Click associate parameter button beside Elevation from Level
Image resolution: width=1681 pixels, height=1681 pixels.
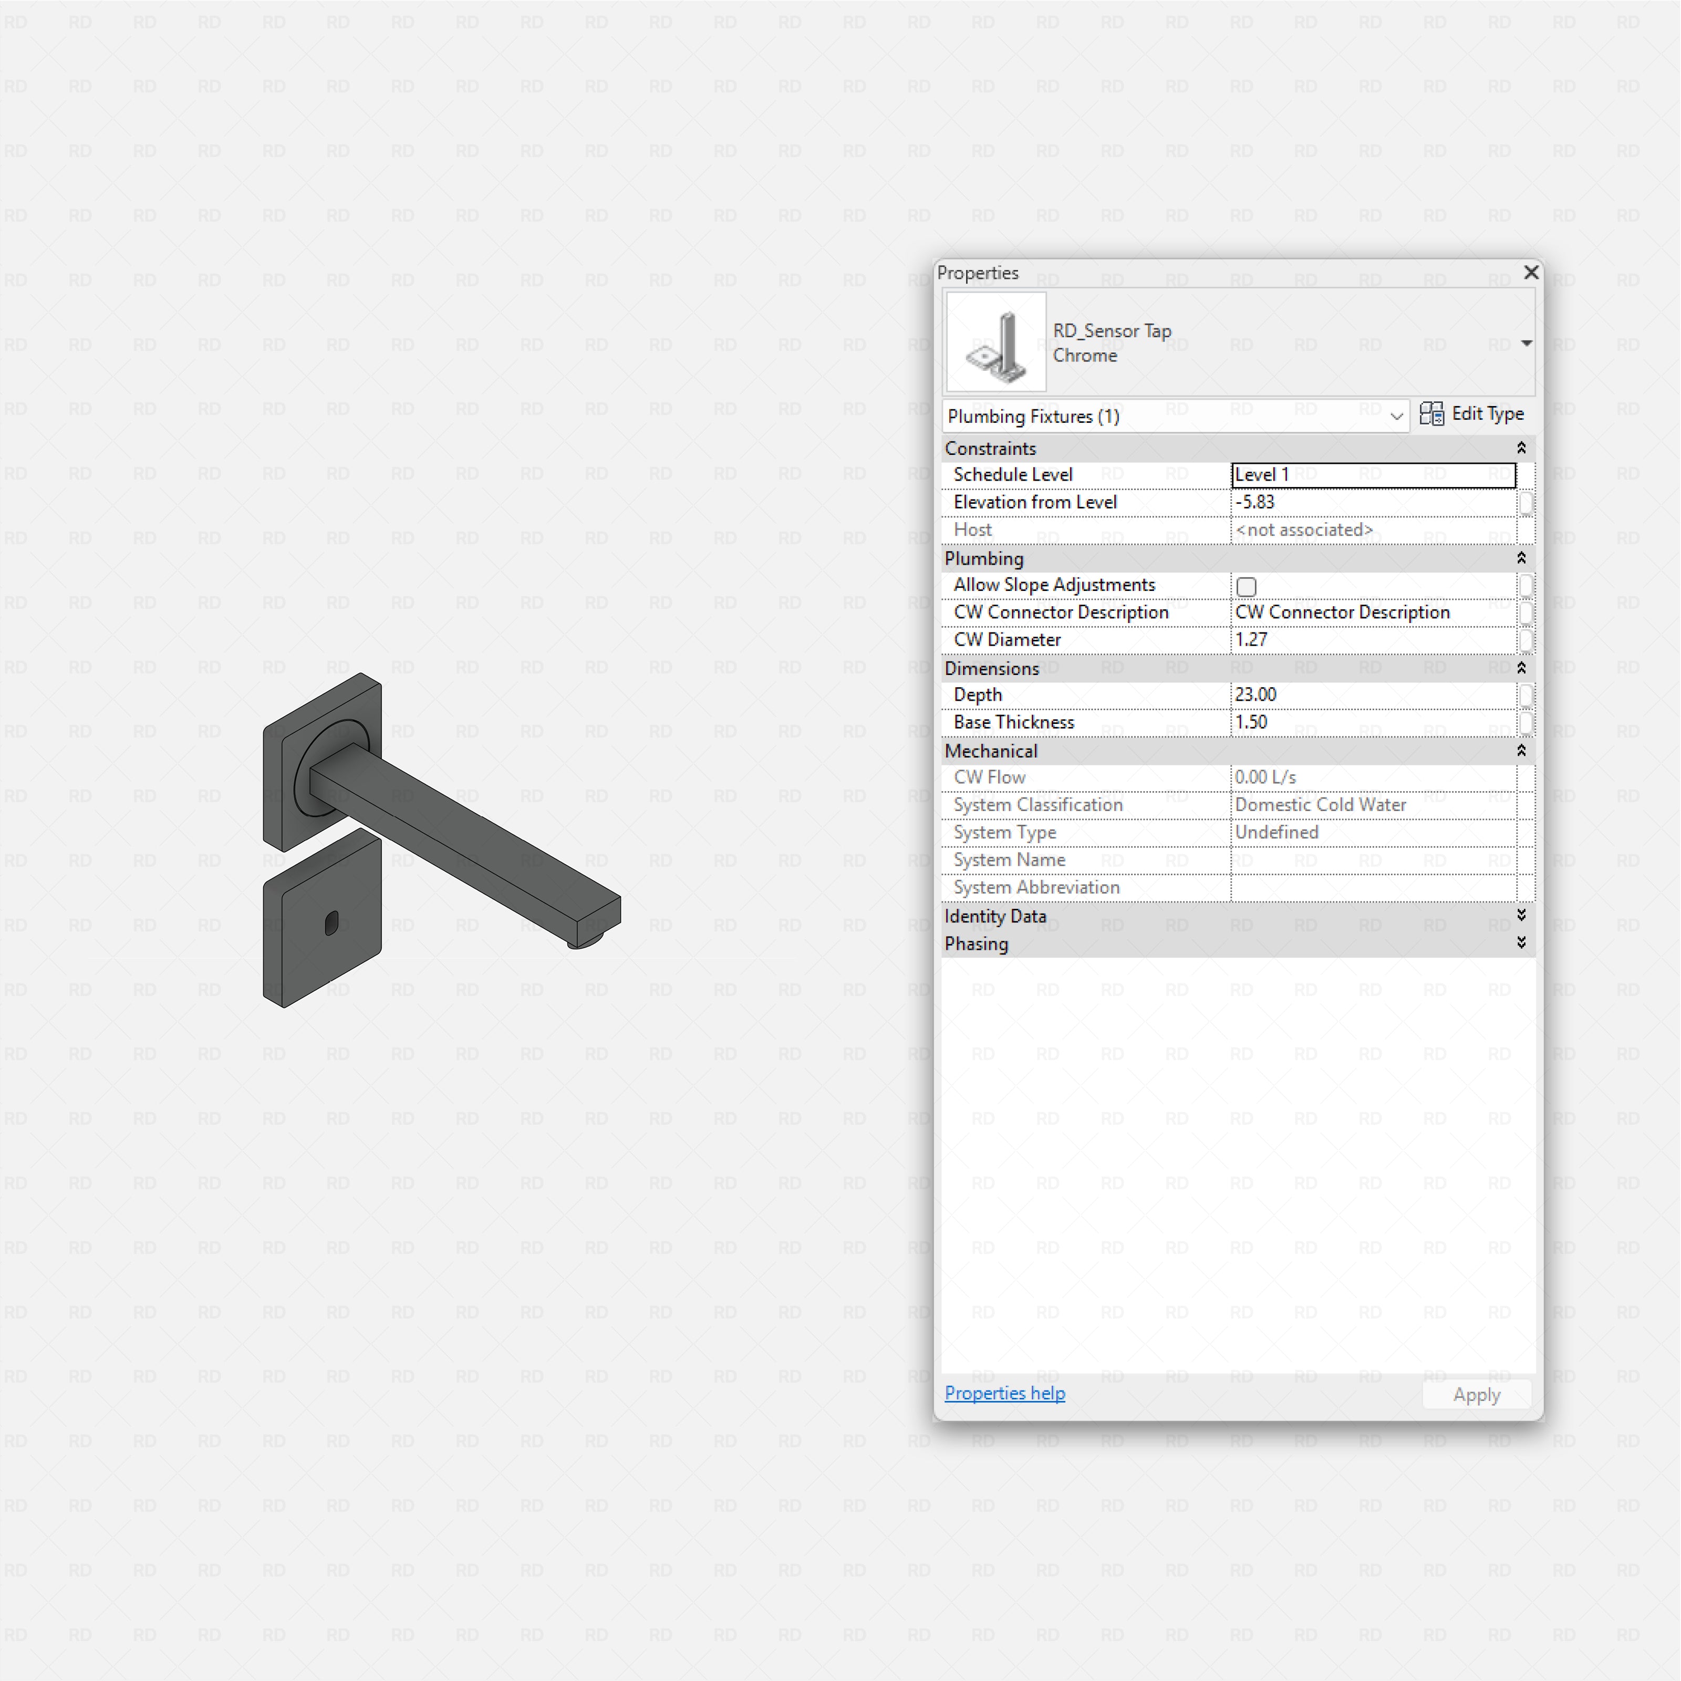1526,503
